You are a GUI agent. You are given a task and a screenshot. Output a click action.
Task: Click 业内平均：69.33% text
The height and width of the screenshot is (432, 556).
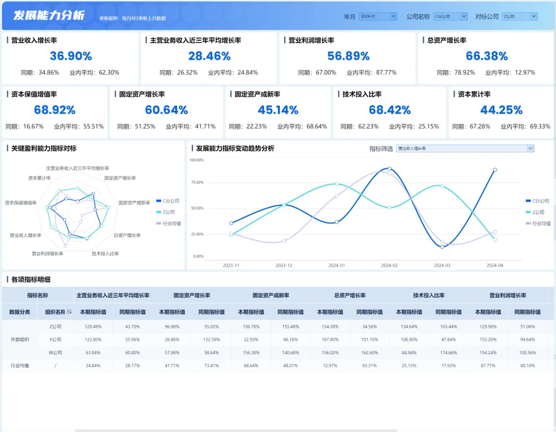click(526, 126)
